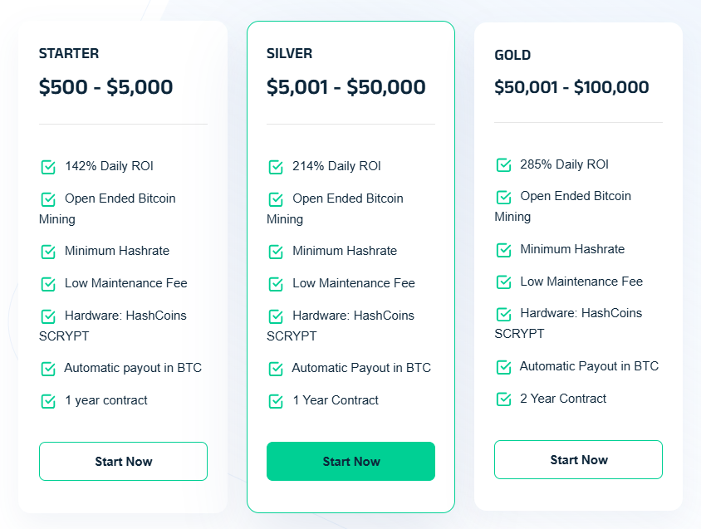Click the $5,001 - $50,000 price range
Image resolution: width=701 pixels, height=529 pixels.
[x=346, y=87]
